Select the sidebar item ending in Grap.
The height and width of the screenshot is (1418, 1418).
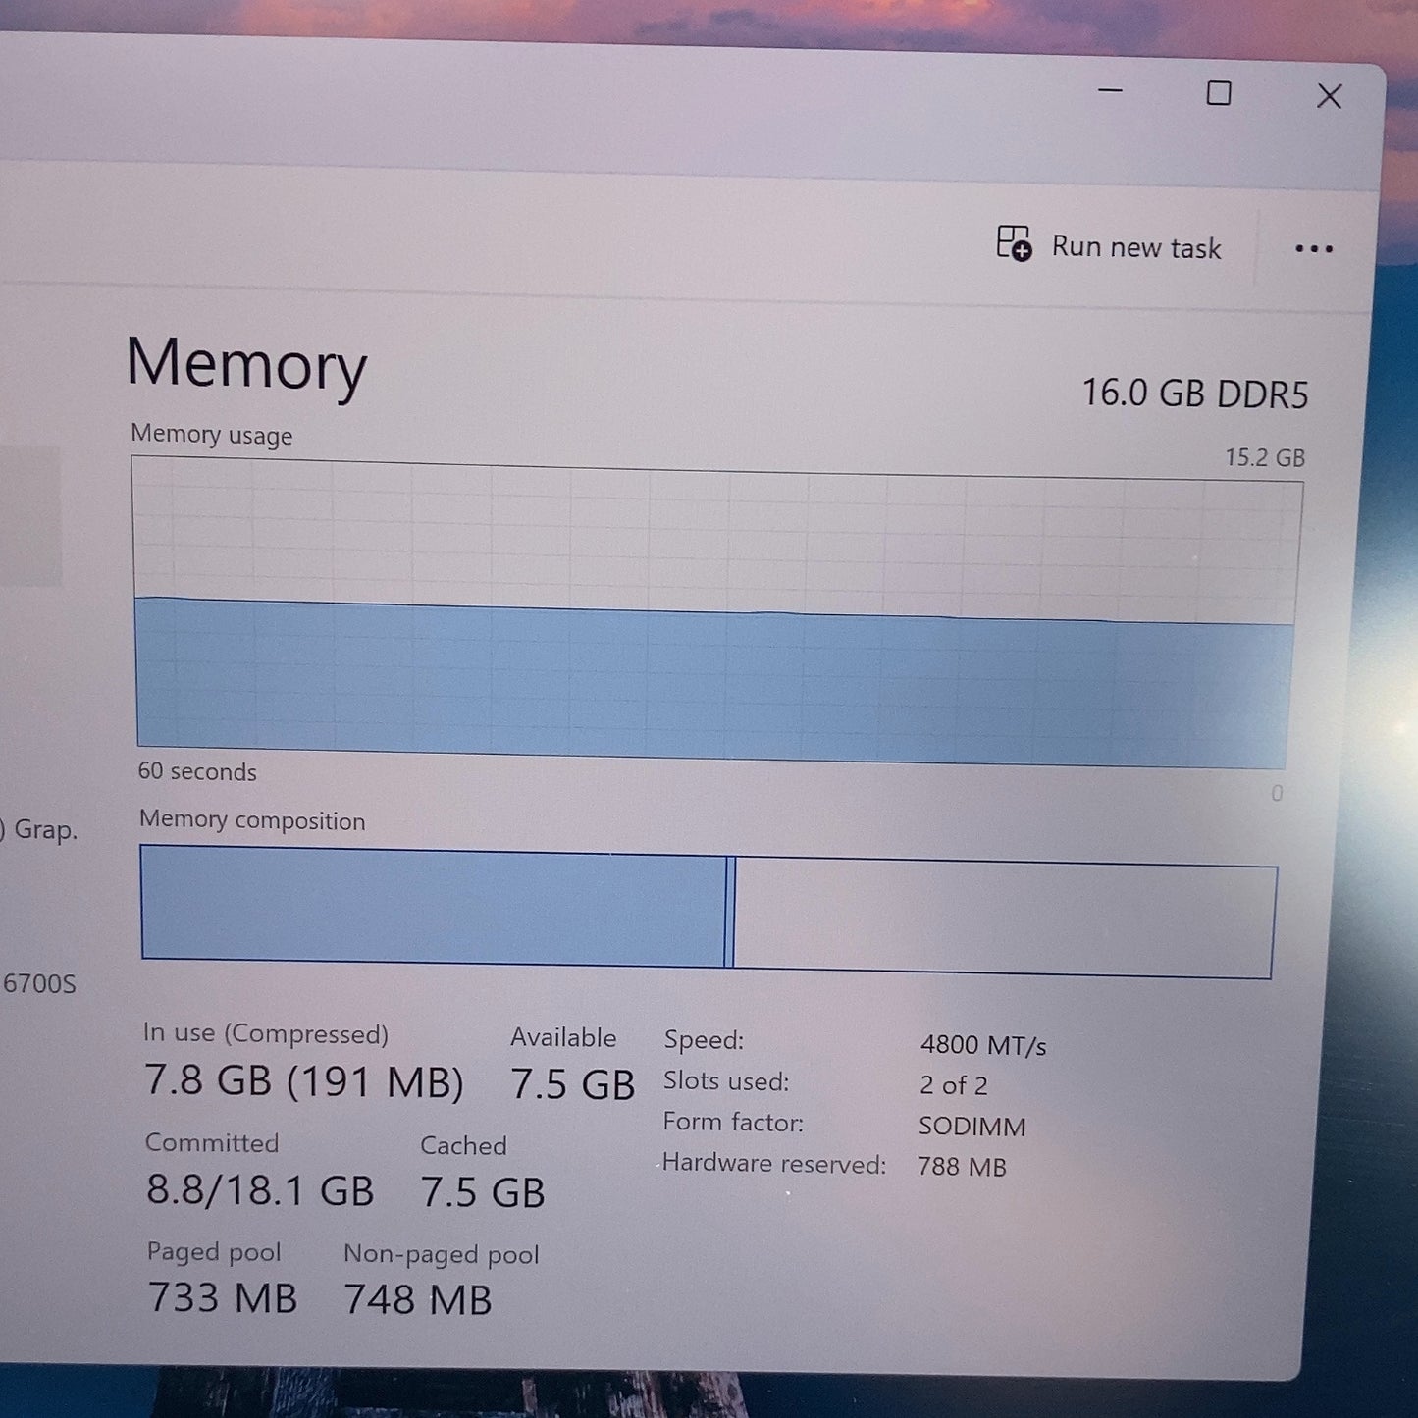click(38, 829)
